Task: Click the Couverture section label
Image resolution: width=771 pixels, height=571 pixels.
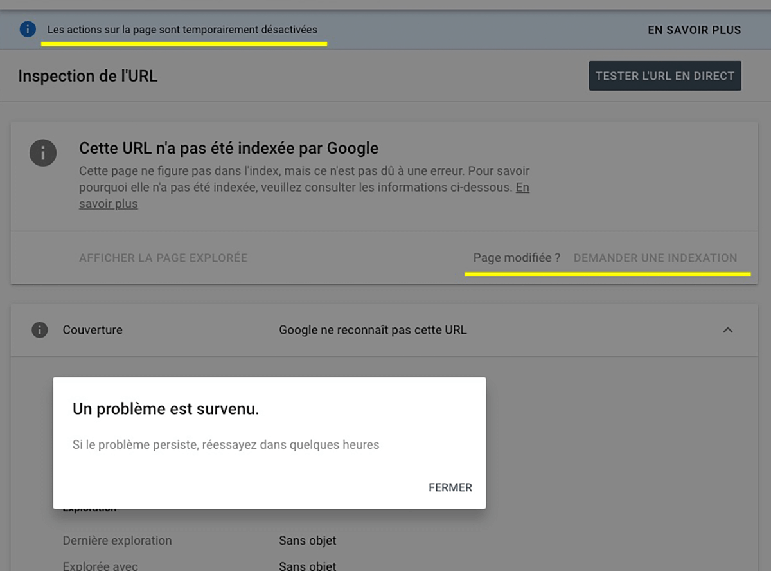Action: point(92,330)
